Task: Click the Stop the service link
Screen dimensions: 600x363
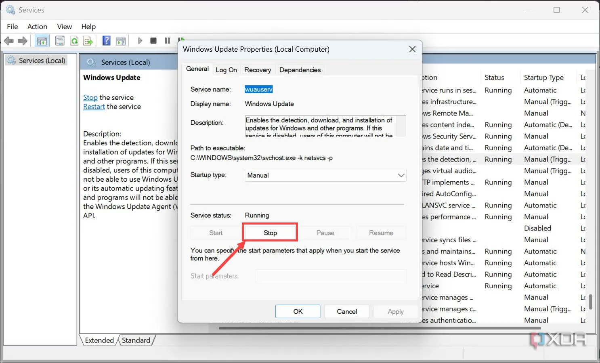Action: [x=90, y=97]
